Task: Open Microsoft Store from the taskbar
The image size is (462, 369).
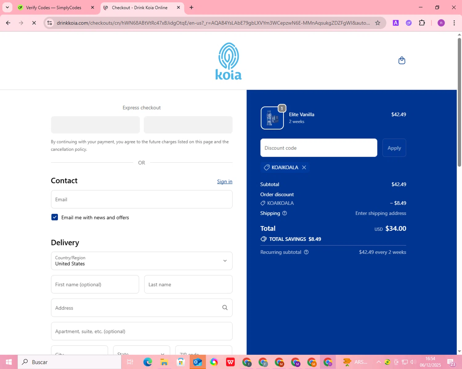Action: (181, 362)
